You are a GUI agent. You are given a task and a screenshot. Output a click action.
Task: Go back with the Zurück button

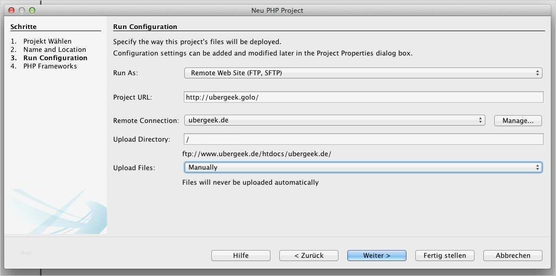pyautogui.click(x=308, y=255)
